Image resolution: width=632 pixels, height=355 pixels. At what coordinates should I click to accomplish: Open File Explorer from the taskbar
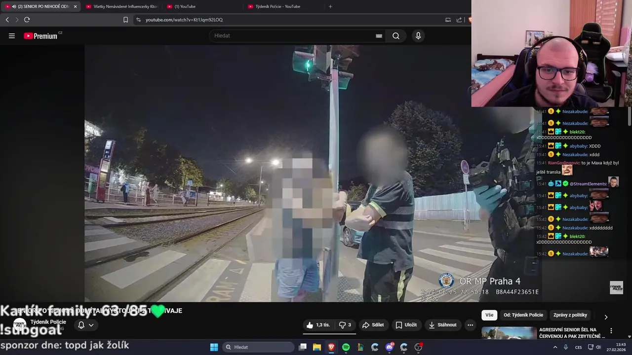[317, 347]
